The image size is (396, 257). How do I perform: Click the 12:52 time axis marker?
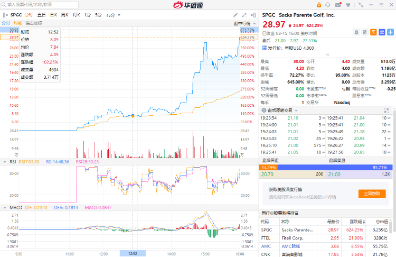[133, 253]
